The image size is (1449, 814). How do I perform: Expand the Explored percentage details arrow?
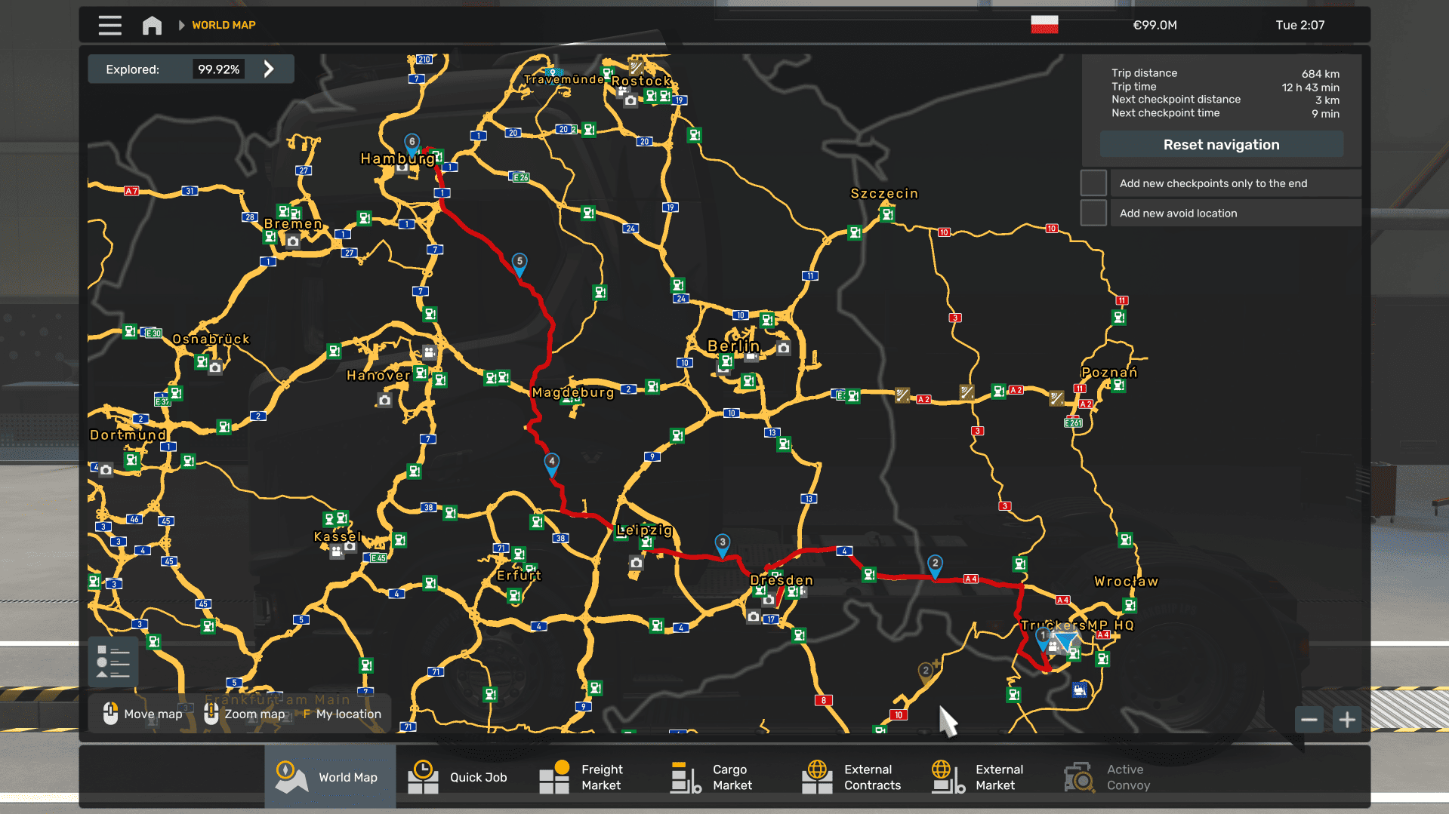[269, 69]
